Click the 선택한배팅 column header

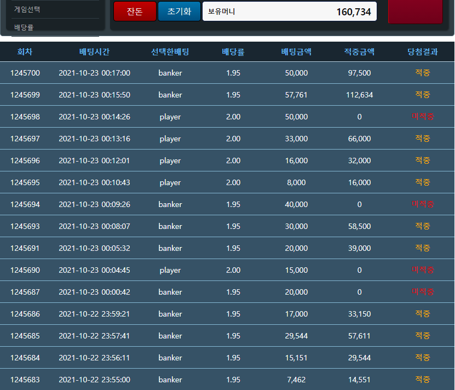(x=170, y=51)
